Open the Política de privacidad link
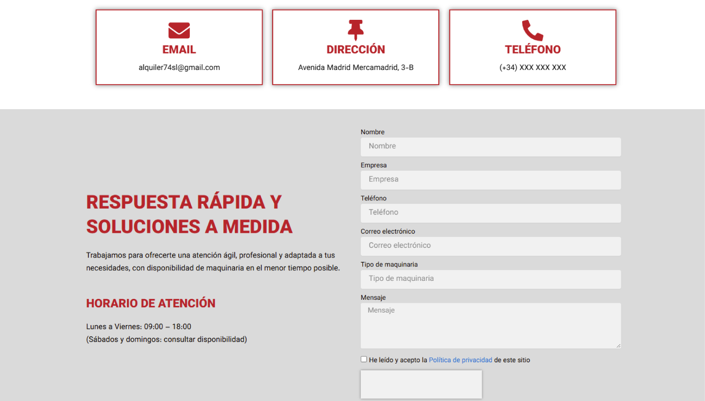Screen dimensions: 705x401 point(460,360)
